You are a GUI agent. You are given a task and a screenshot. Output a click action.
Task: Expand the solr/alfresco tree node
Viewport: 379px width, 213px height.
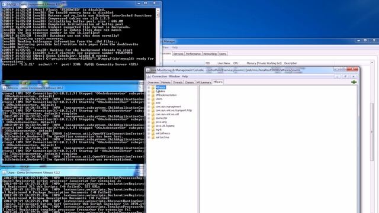point(149,133)
